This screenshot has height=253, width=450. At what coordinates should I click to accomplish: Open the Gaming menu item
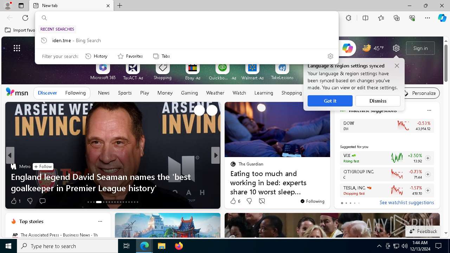tap(189, 93)
